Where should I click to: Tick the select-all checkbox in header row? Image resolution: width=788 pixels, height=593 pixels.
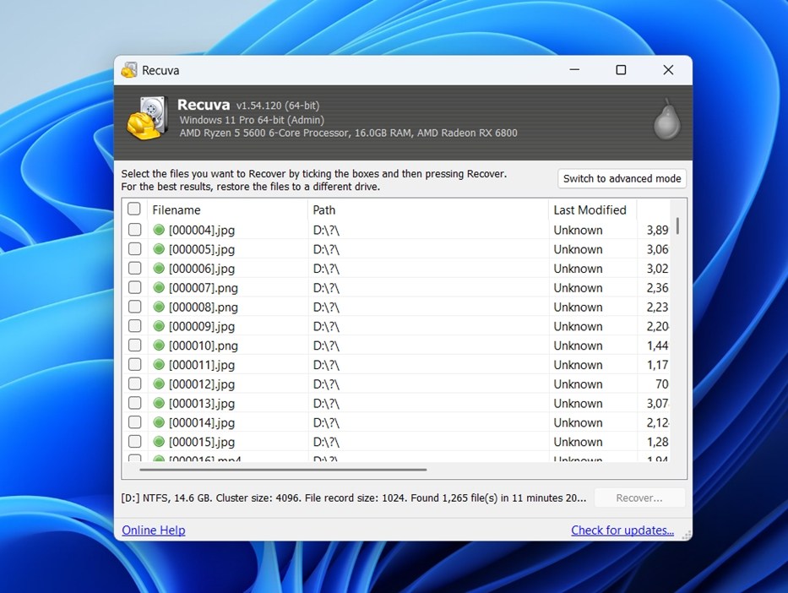coord(134,209)
